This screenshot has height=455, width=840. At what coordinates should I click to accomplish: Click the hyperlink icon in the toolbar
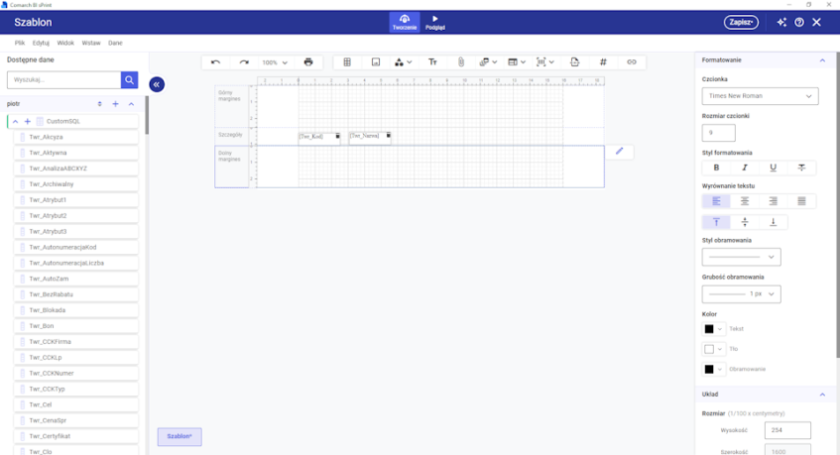[632, 62]
